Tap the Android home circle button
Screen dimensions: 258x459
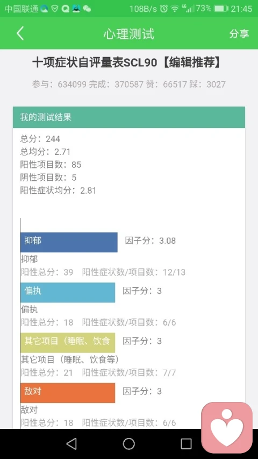(128, 444)
